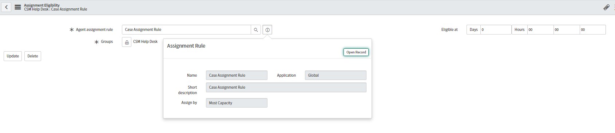Image resolution: width=615 pixels, height=133 pixels.
Task: Open the form context hamburger menu
Action: pyautogui.click(x=17, y=7)
